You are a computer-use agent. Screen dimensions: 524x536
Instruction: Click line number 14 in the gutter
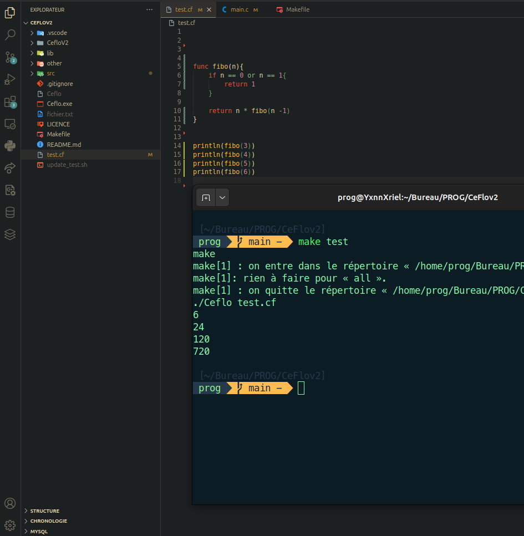177,146
